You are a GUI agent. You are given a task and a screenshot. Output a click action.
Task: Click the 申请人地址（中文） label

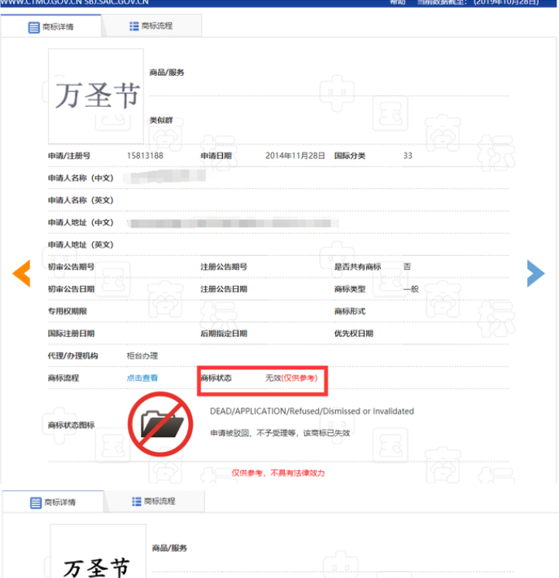81,222
